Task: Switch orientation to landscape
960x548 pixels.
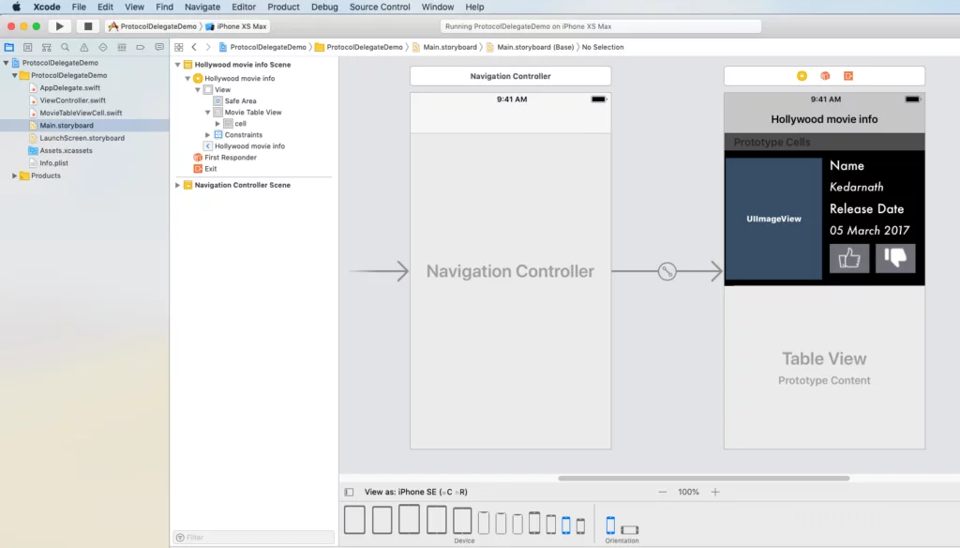Action: [x=630, y=528]
